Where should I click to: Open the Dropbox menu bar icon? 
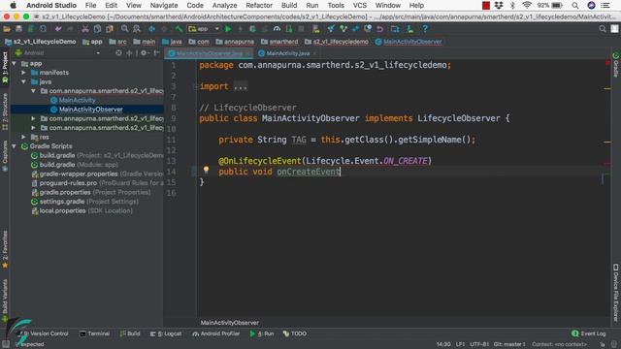tap(499, 5)
